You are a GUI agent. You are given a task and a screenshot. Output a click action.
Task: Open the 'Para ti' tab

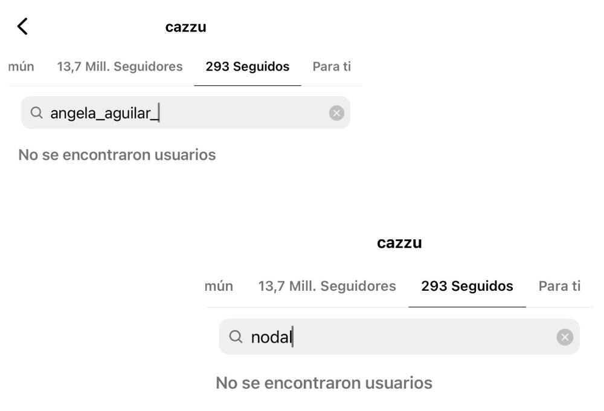tap(331, 66)
